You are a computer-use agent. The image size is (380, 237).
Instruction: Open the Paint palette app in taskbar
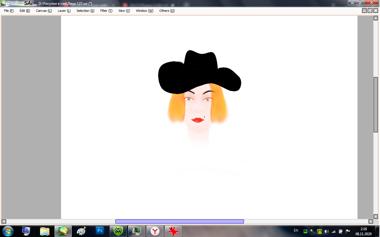(81, 231)
